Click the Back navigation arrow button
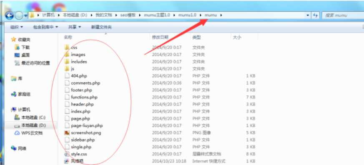 click(x=9, y=15)
